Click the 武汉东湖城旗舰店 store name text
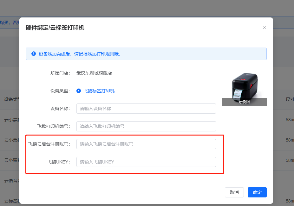The image size is (294, 206). [x=94, y=73]
